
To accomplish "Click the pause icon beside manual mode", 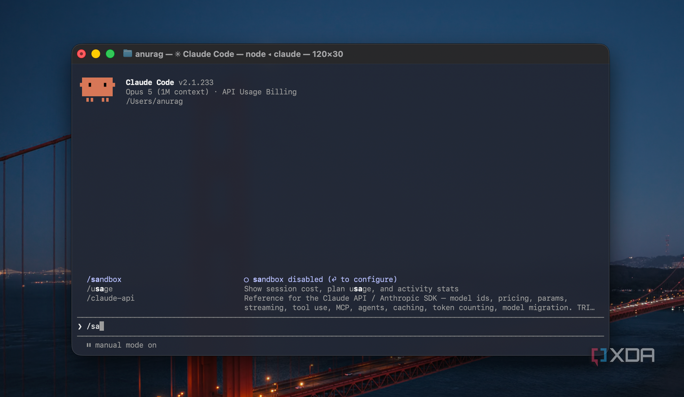I will 89,345.
